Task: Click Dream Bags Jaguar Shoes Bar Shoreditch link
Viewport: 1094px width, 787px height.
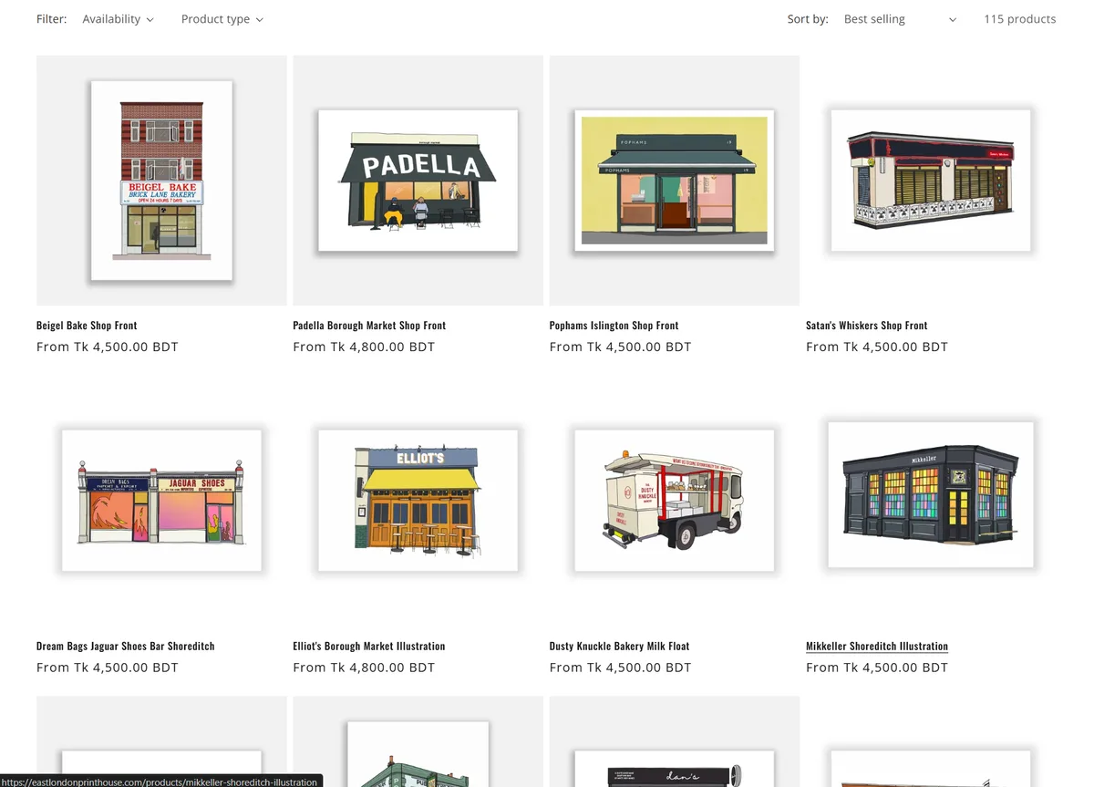Action: [x=126, y=647]
